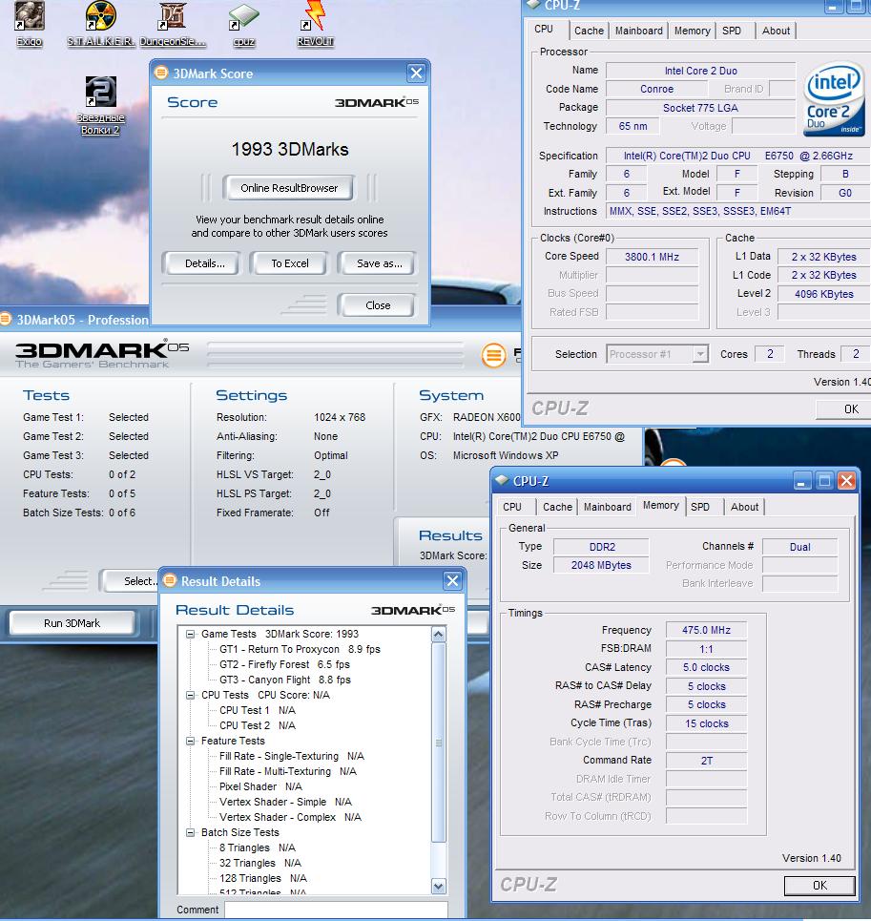Click the Comment input field
Viewport: 871px width, 921px height.
[x=336, y=910]
